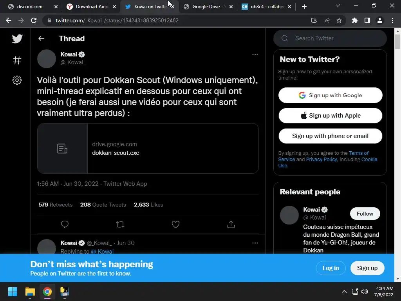
Task: Click Sign up with Apple button
Action: click(x=330, y=116)
